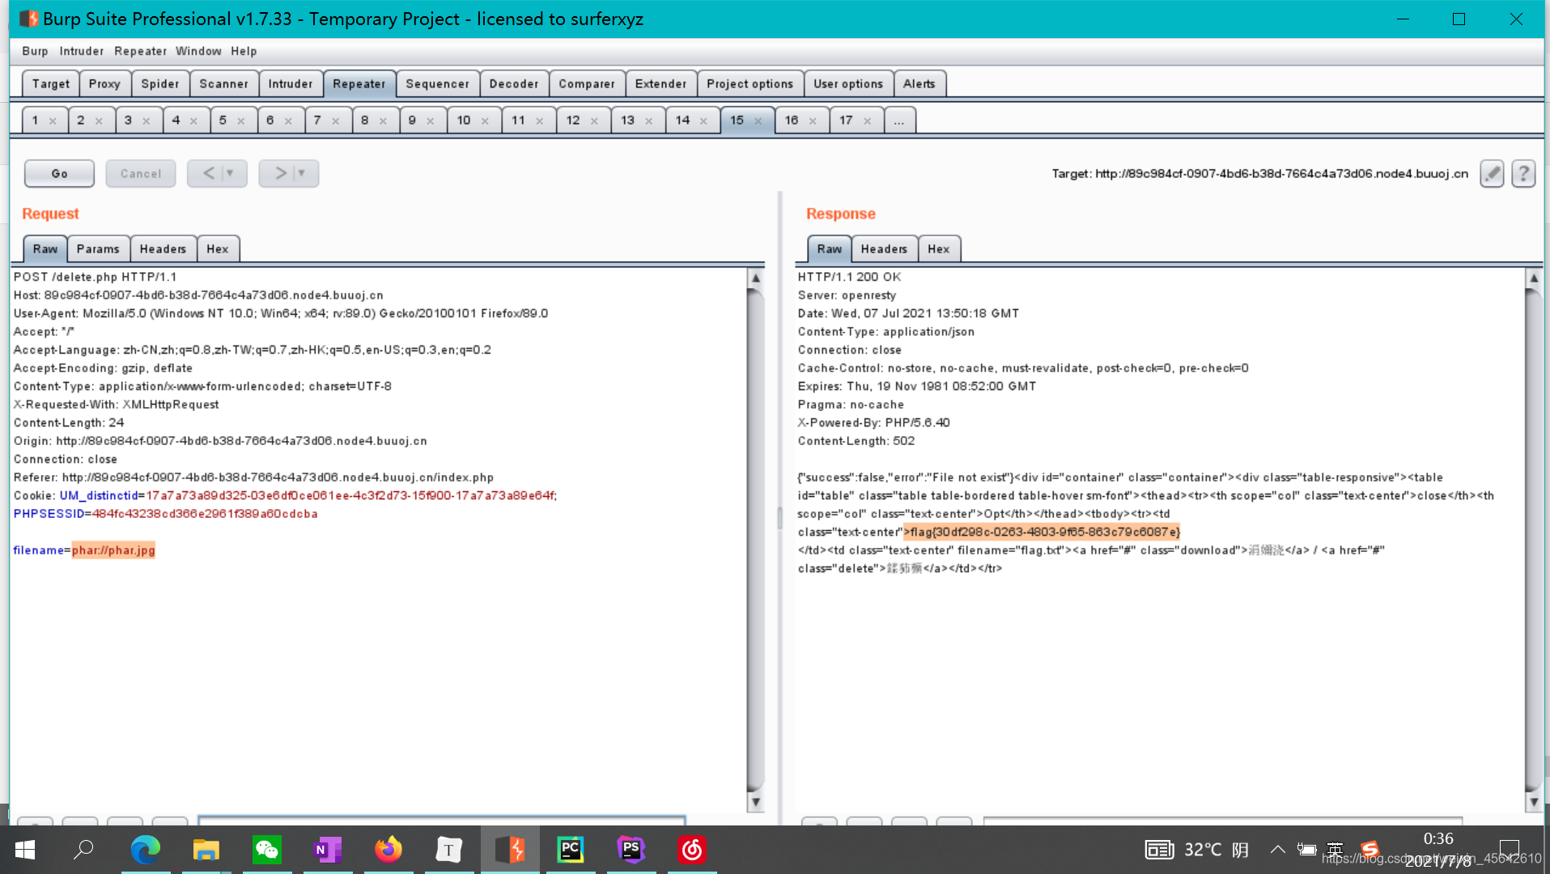Close Repeater tab 1
This screenshot has width=1550, height=874.
[53, 121]
